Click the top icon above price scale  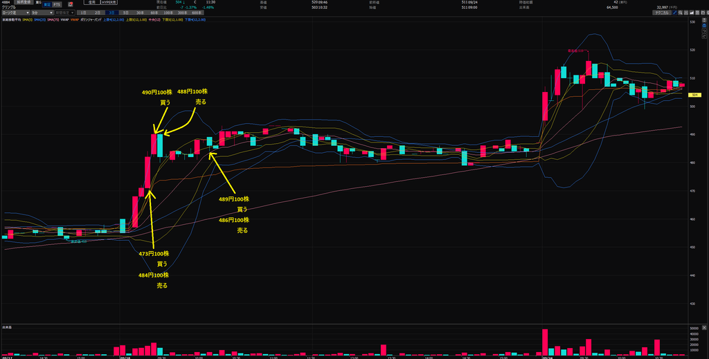704,20
